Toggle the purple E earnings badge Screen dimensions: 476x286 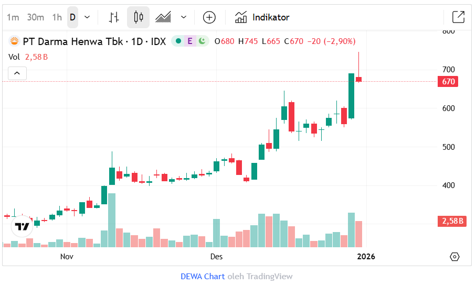coord(190,41)
